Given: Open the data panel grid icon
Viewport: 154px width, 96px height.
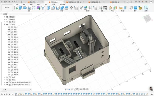Looking at the screenshot, I should click(x=2, y=2).
